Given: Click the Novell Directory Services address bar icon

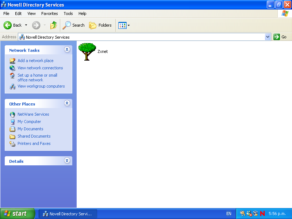Looking at the screenshot, I should tap(22, 37).
